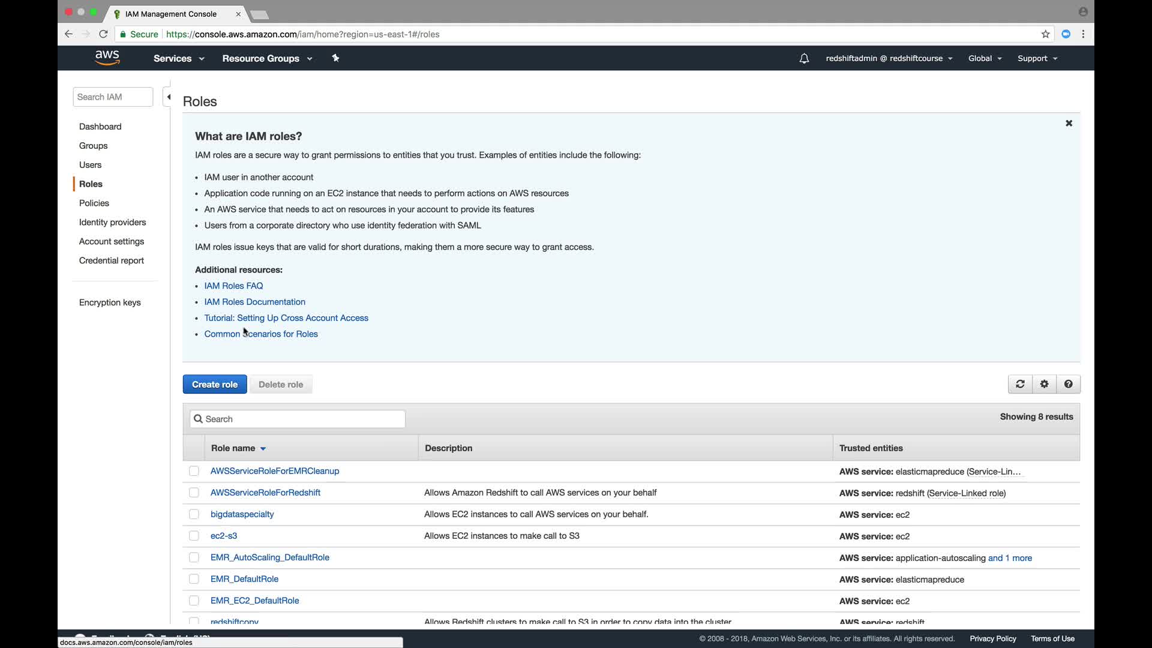Open the IAM Roles FAQ link
Screen dimensions: 1152x648
(x=233, y=286)
